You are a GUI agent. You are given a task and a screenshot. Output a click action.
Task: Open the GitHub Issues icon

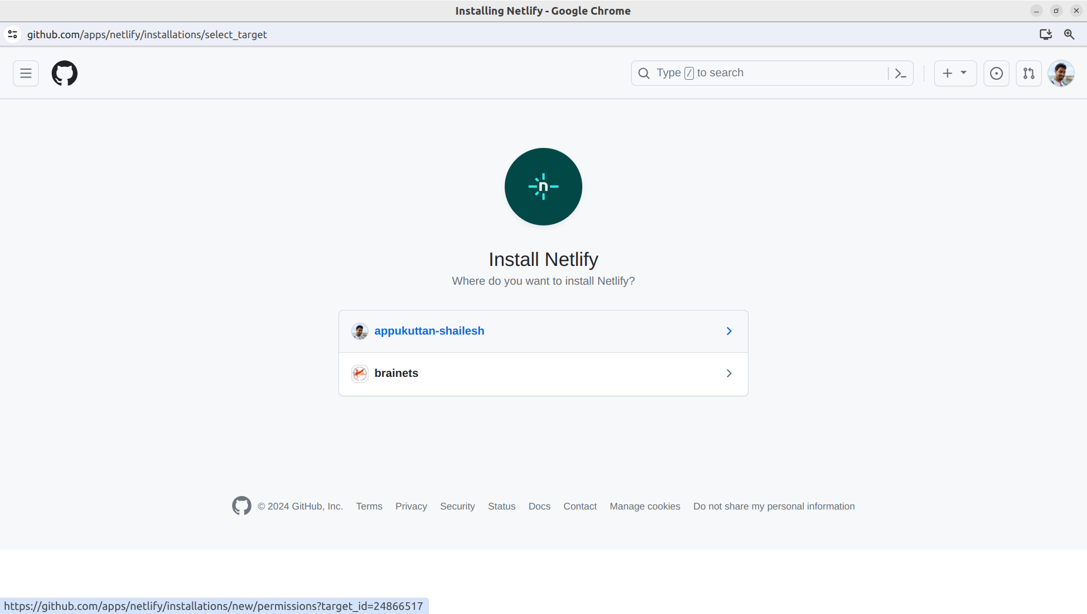coord(995,73)
